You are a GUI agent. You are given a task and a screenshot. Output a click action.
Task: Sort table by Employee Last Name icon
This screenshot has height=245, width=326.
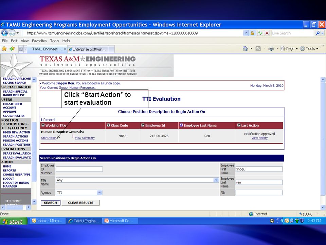point(181,125)
